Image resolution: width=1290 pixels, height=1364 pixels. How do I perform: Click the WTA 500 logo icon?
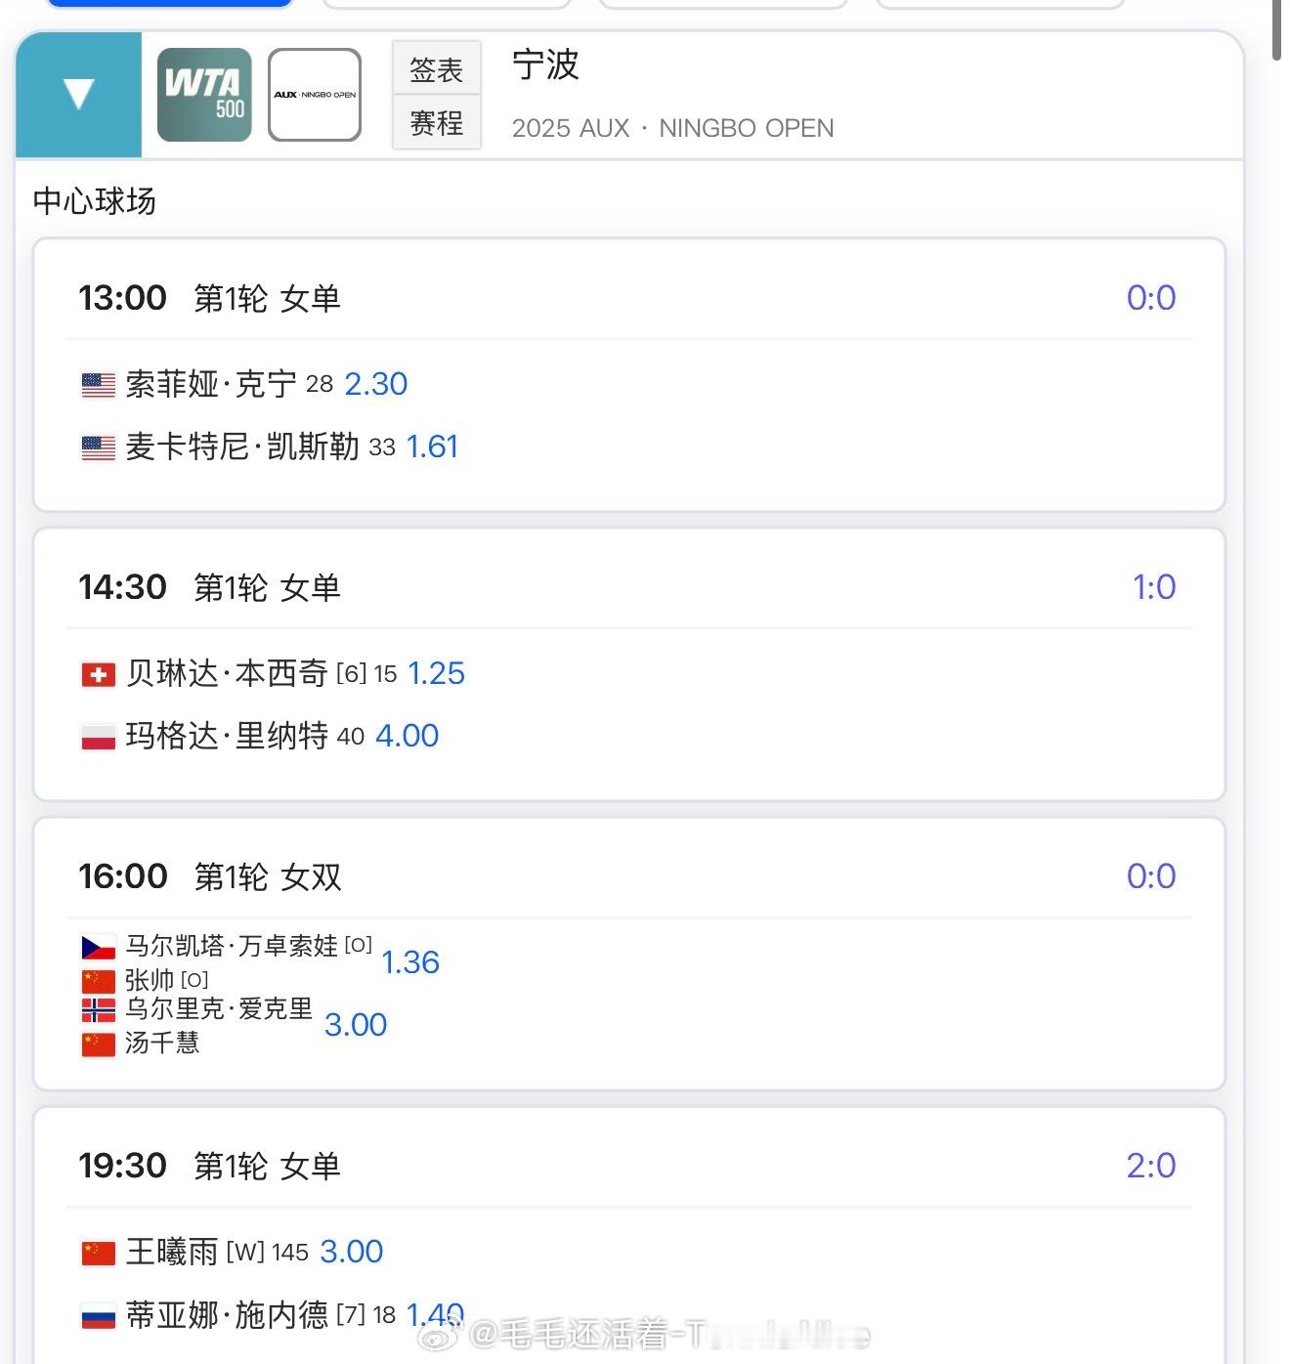pos(204,95)
